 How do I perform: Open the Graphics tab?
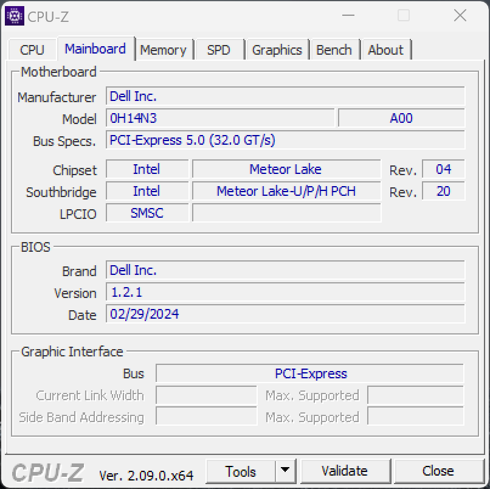277,50
